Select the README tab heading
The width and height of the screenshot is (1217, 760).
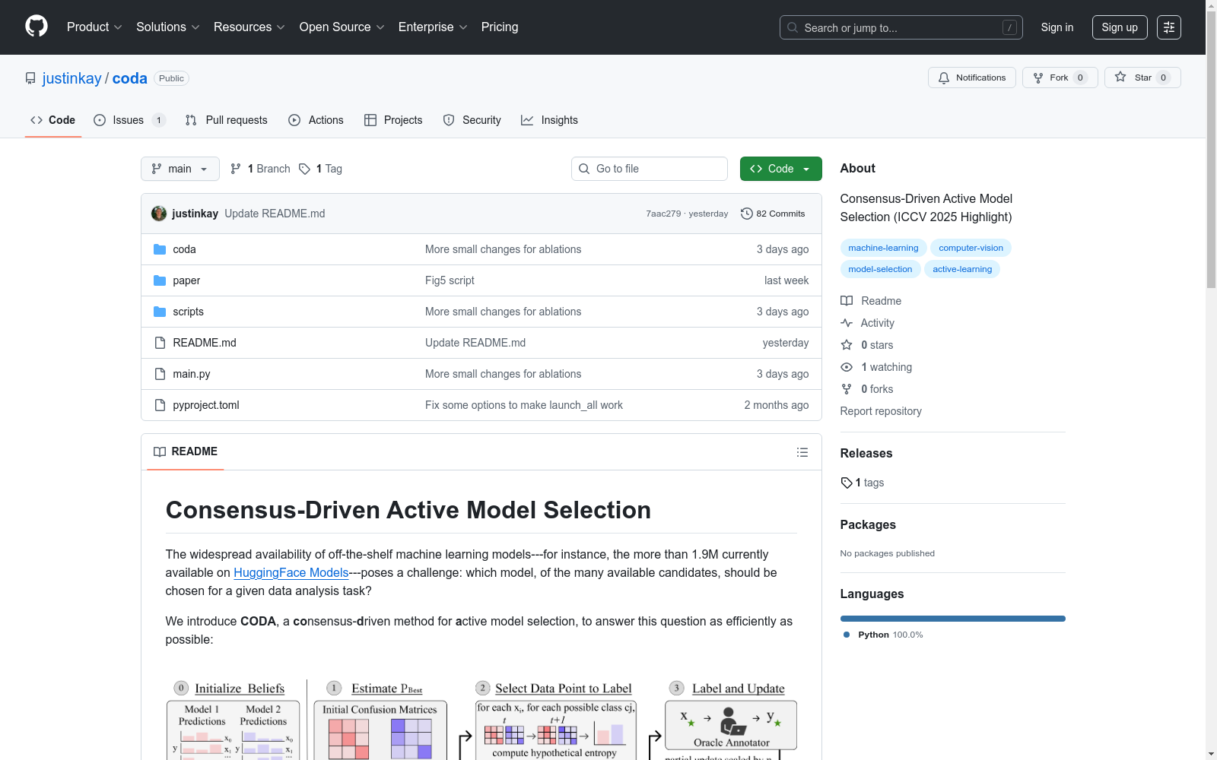point(186,451)
